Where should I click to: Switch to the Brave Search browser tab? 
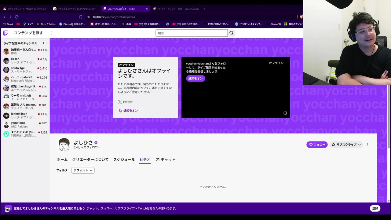click(x=176, y=9)
